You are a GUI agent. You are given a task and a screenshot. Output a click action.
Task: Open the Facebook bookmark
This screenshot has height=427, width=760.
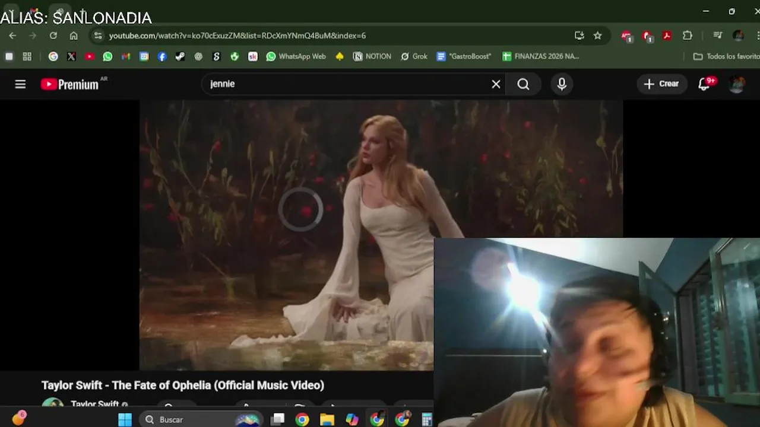point(162,56)
